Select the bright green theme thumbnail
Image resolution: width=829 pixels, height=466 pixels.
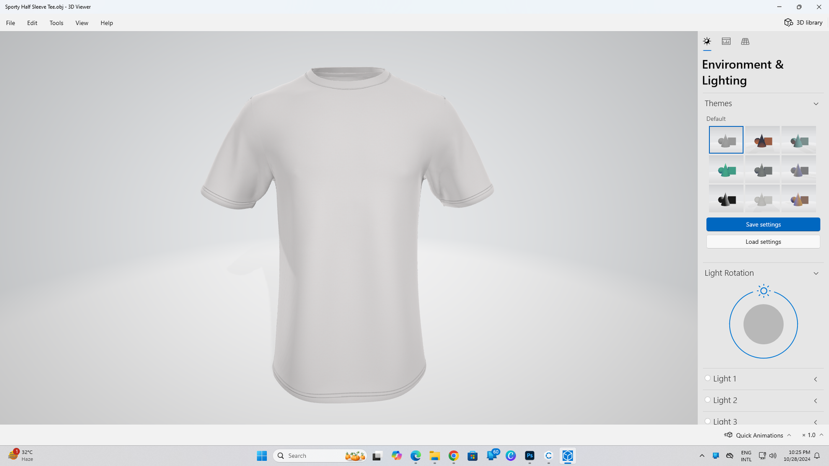tap(726, 169)
